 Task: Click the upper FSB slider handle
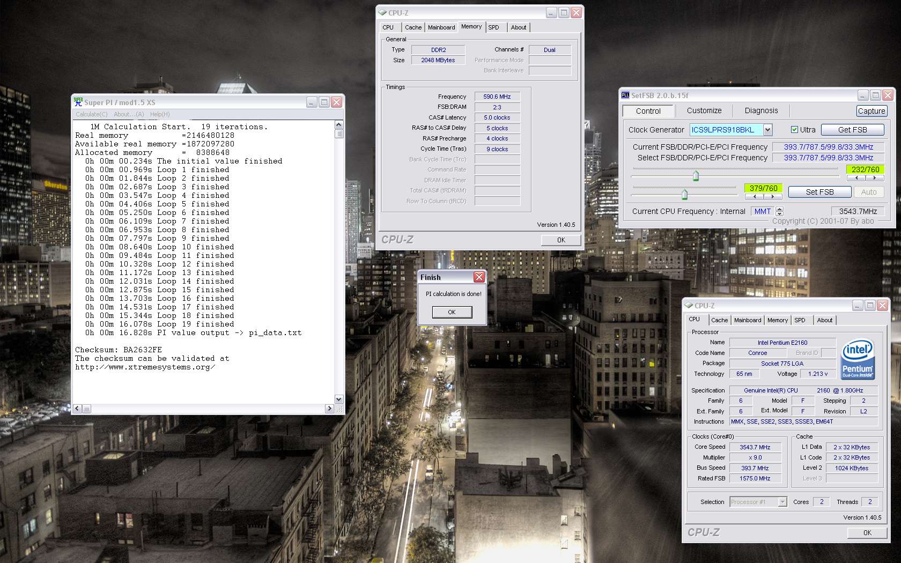tap(696, 175)
